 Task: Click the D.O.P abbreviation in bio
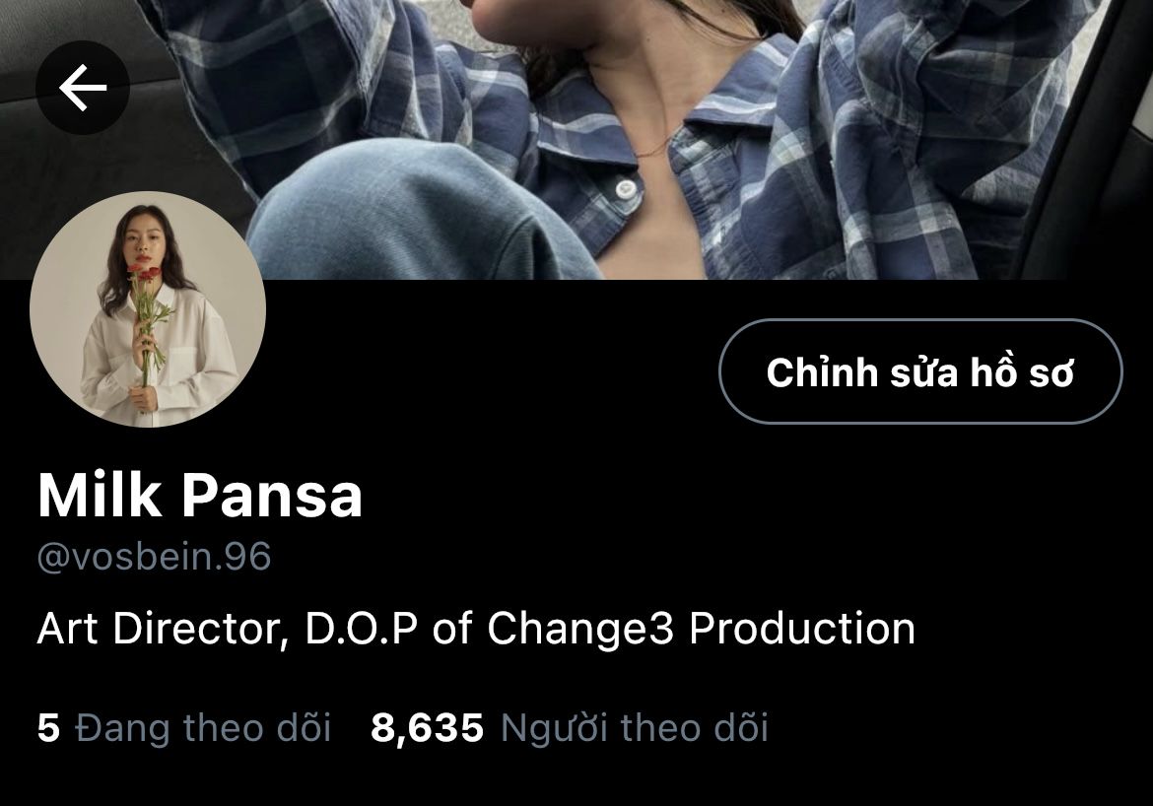pyautogui.click(x=361, y=629)
